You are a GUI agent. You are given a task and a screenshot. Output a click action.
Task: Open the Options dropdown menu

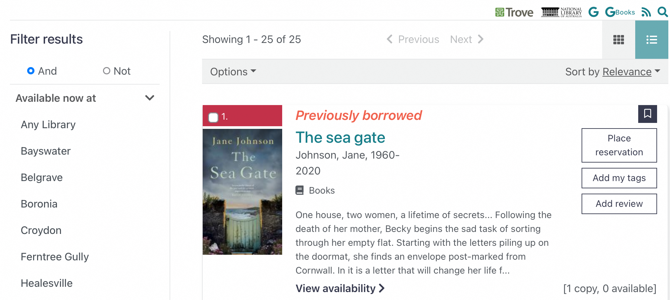pyautogui.click(x=233, y=72)
